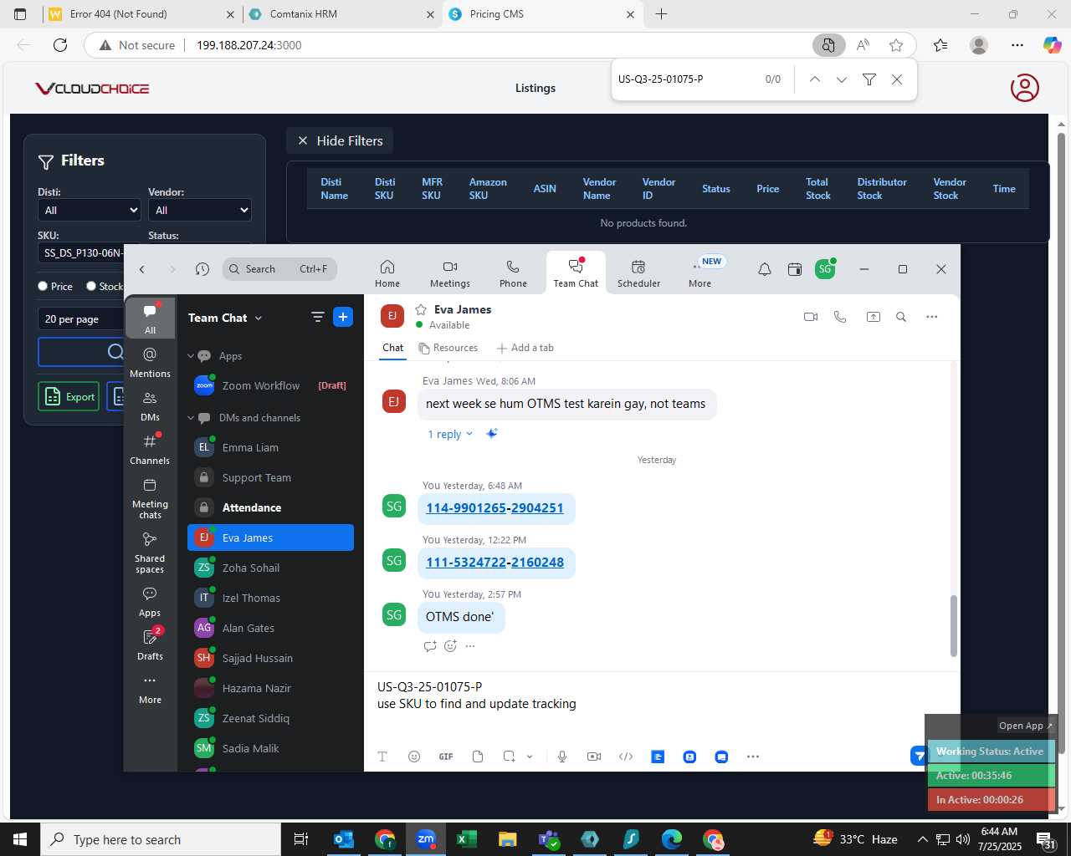This screenshot has width=1071, height=856.
Task: Start phone call with Eva James
Action: coord(840,317)
